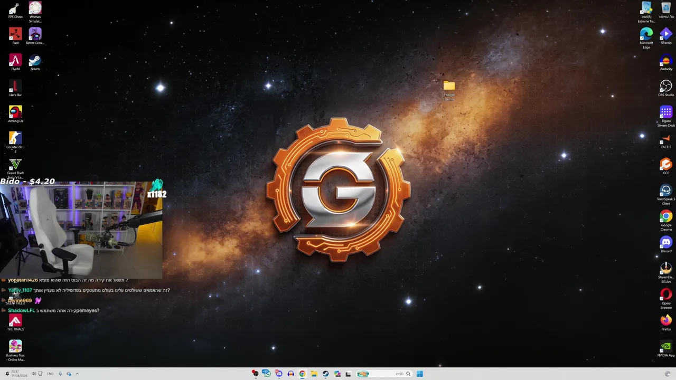Click the webcam overlay video
The image size is (676, 380).
[x=81, y=230]
